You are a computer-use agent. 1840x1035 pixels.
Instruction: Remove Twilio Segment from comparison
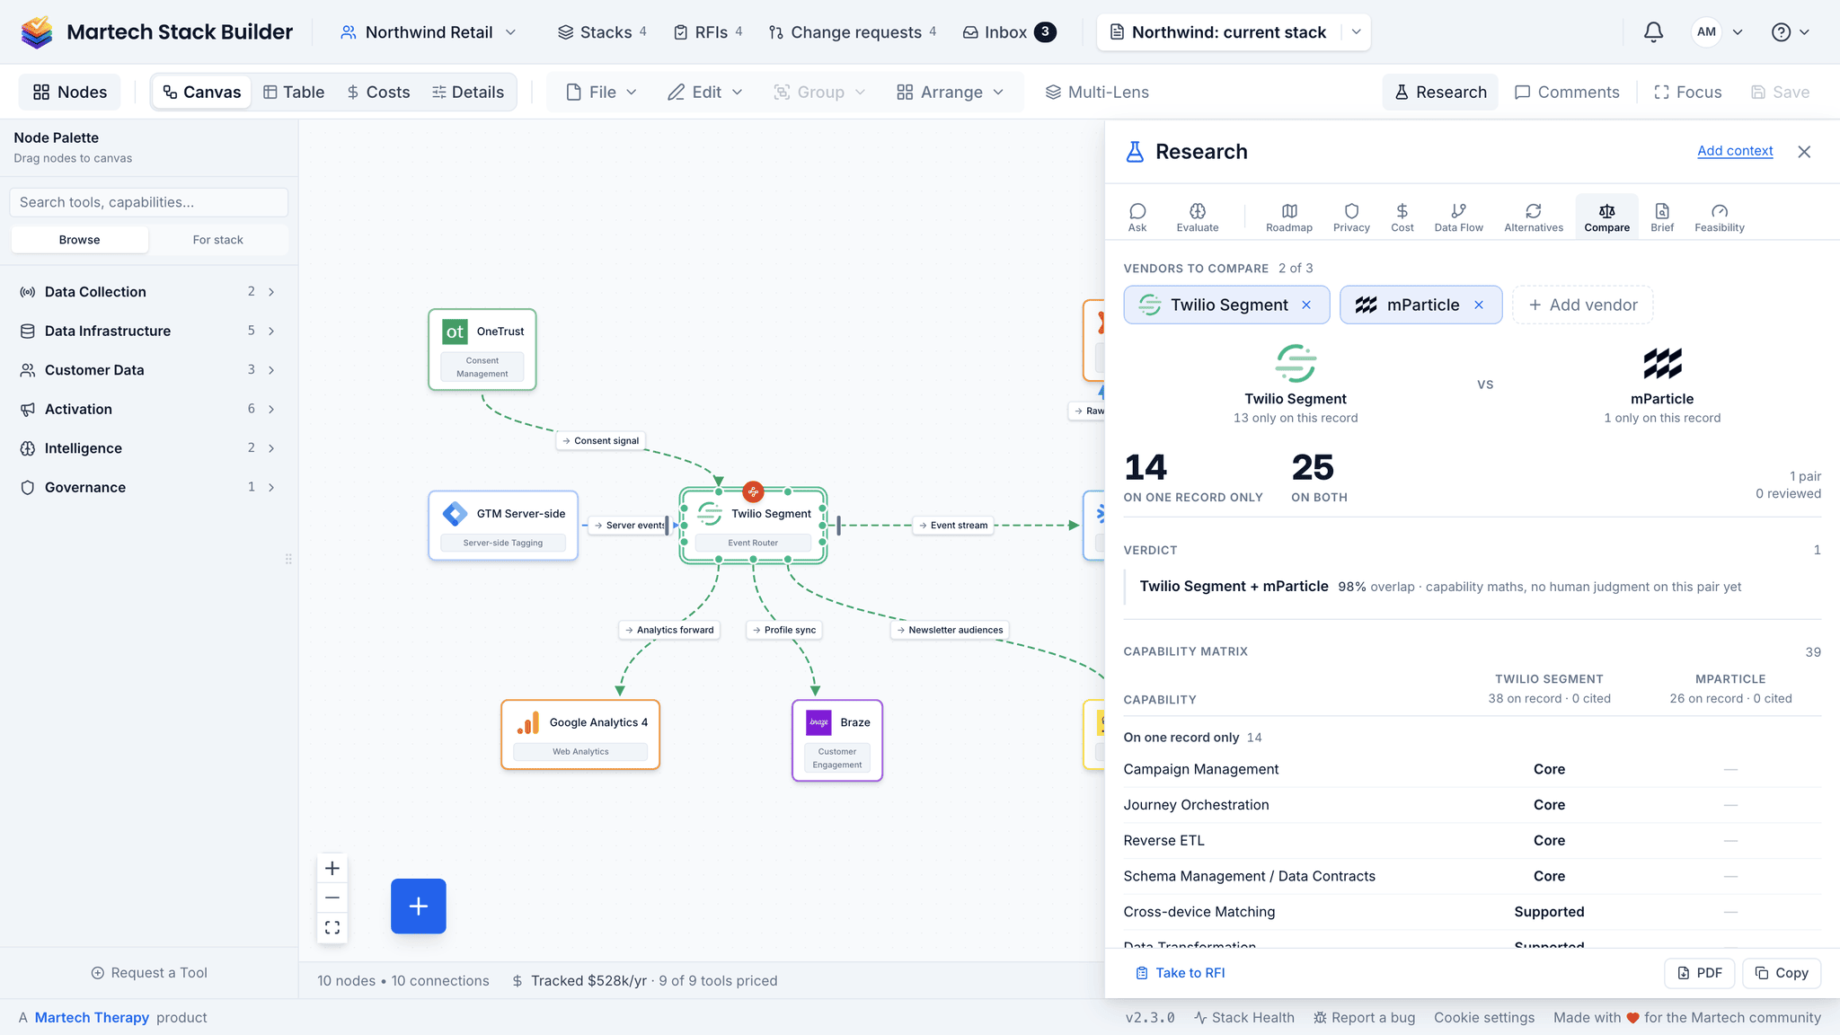point(1306,305)
